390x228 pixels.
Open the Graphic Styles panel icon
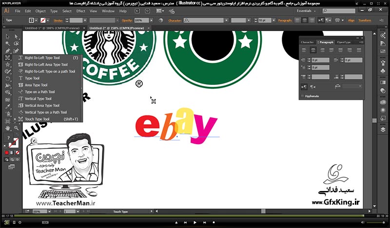click(x=383, y=118)
